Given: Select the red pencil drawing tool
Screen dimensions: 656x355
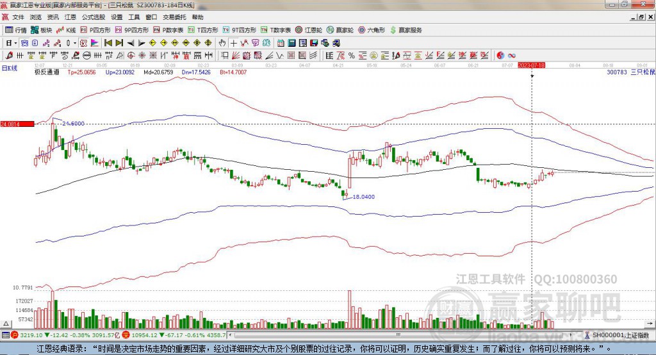Looking at the screenshot, I should coord(9,55).
